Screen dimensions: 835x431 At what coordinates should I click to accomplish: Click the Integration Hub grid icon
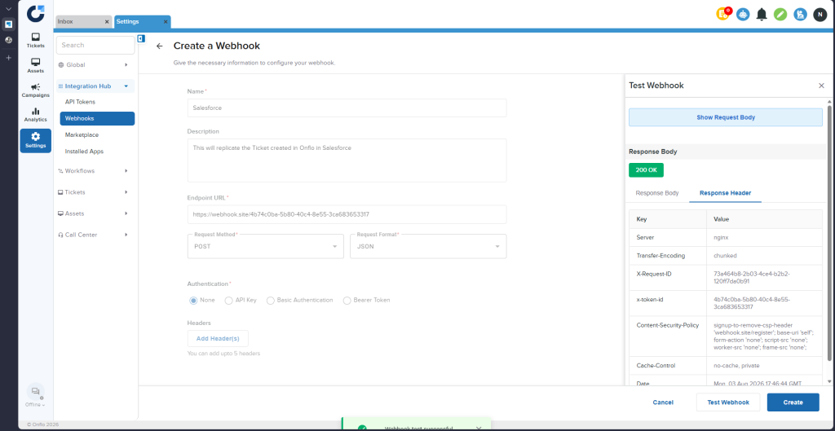(x=60, y=86)
